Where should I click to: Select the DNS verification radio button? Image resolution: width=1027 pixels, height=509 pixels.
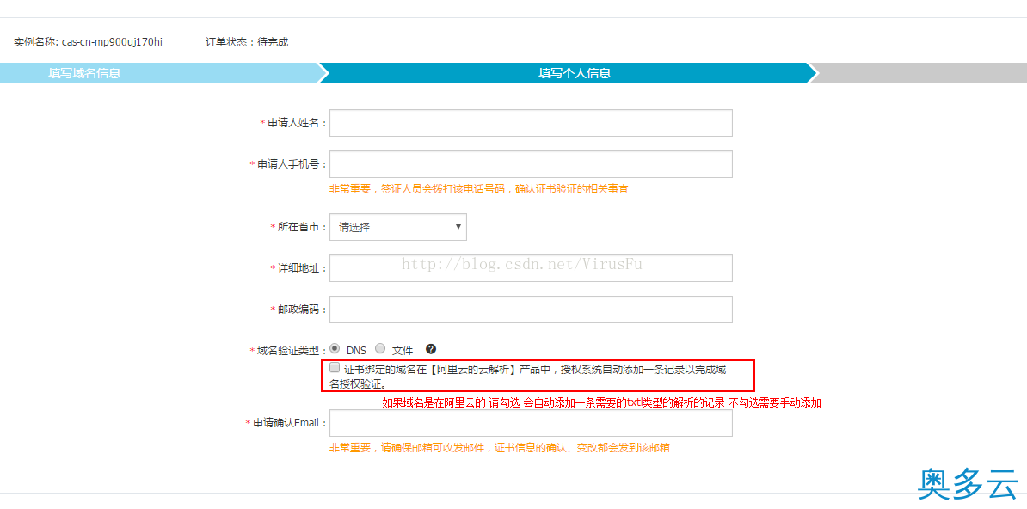point(335,348)
